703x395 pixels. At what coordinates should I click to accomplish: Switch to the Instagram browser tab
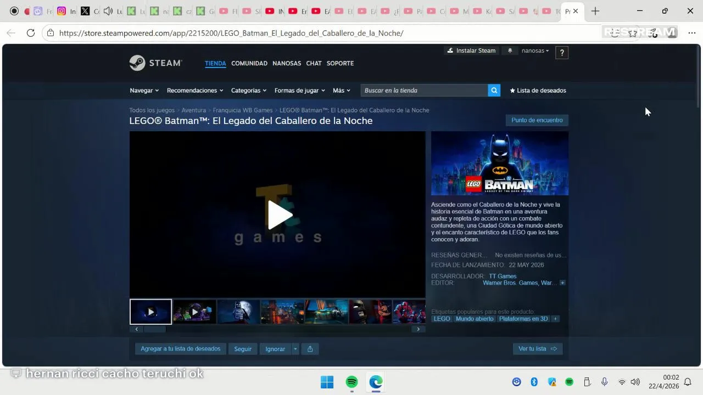62,11
